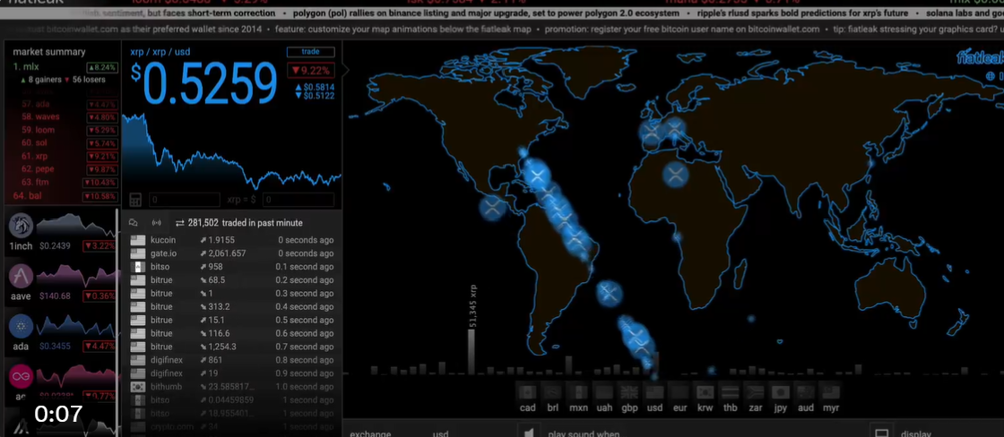This screenshot has width=1004, height=437.
Task: Click the thb currency flag
Action: [x=730, y=392]
